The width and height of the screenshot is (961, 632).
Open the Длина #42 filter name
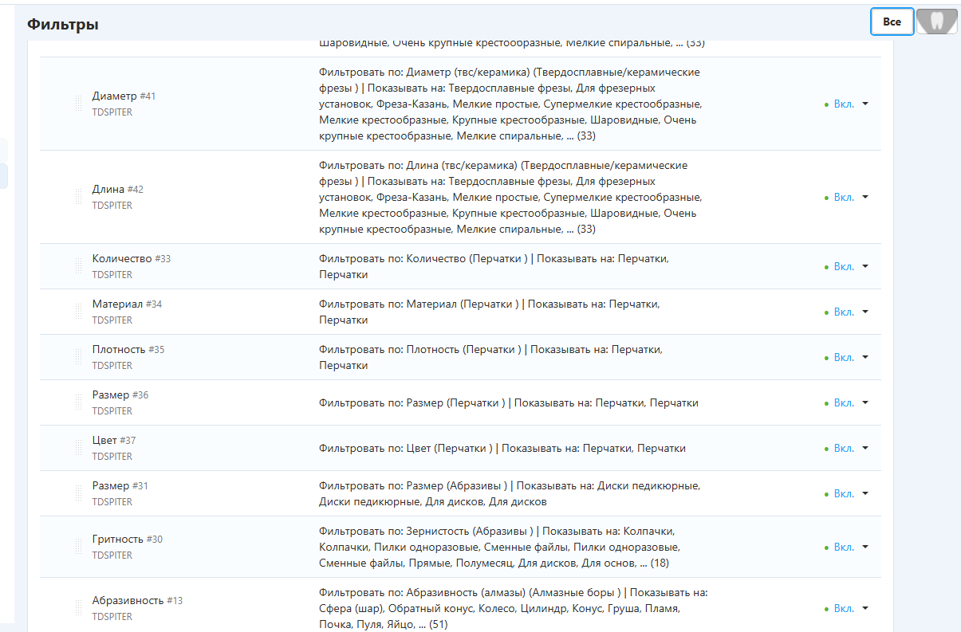[108, 190]
